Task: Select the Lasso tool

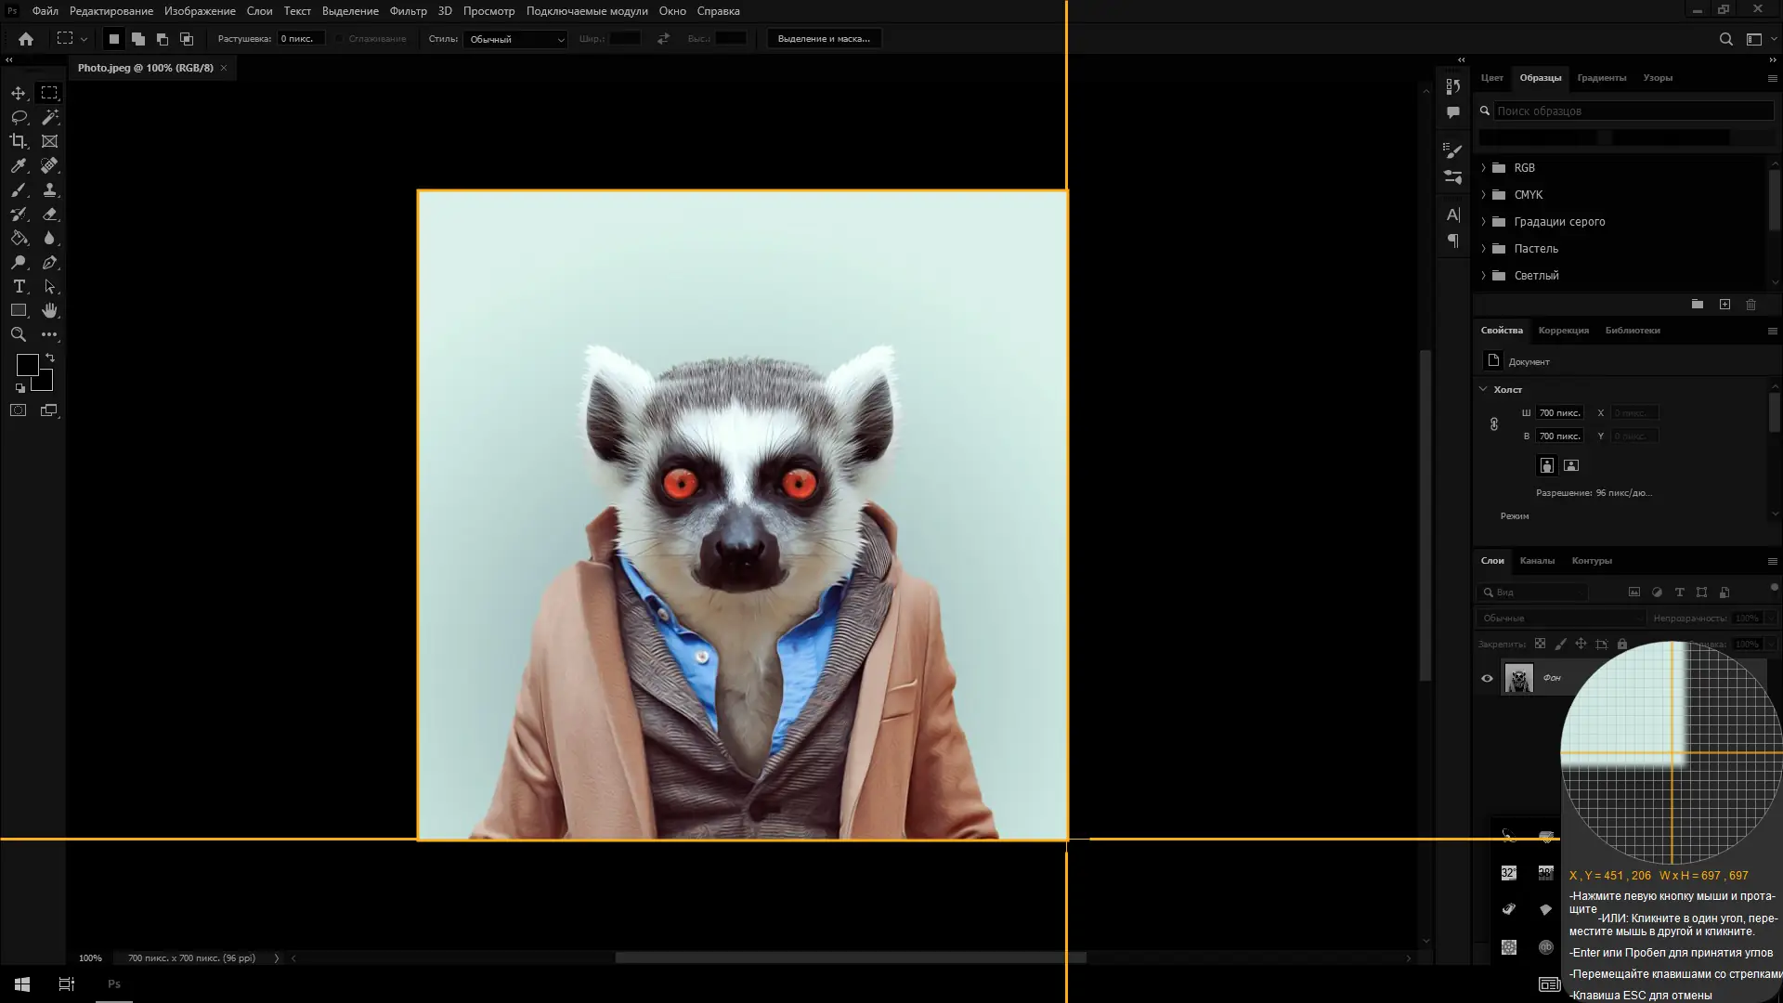Action: coord(19,117)
